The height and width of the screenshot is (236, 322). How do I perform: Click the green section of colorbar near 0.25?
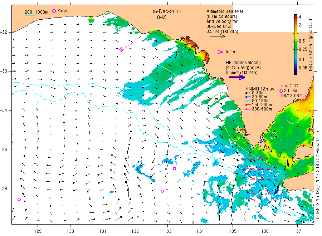[296, 49]
